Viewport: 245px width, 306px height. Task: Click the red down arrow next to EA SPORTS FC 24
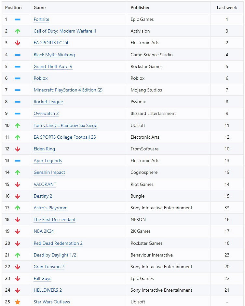(18, 43)
